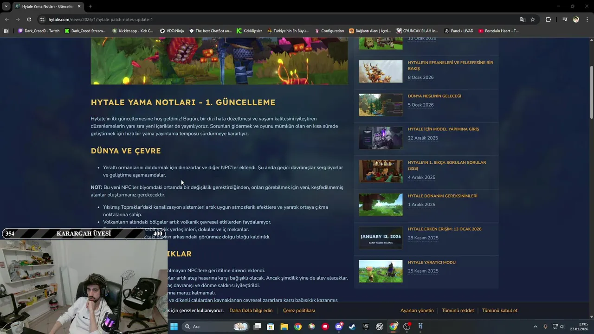This screenshot has height=334, width=594.
Task: Open Hytale Donanım Gereksinimleri article
Action: click(442, 196)
